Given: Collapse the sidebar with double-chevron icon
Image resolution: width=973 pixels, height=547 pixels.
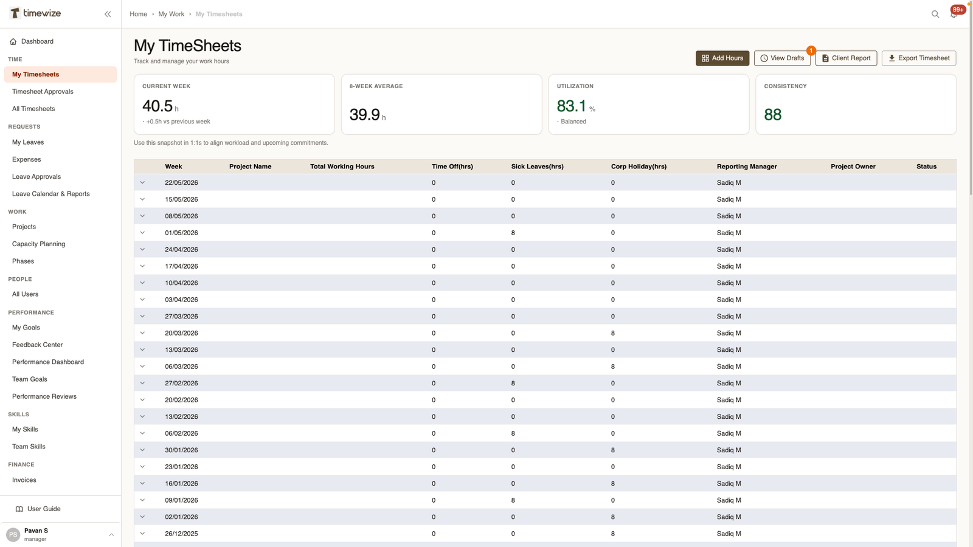Looking at the screenshot, I should (x=108, y=14).
